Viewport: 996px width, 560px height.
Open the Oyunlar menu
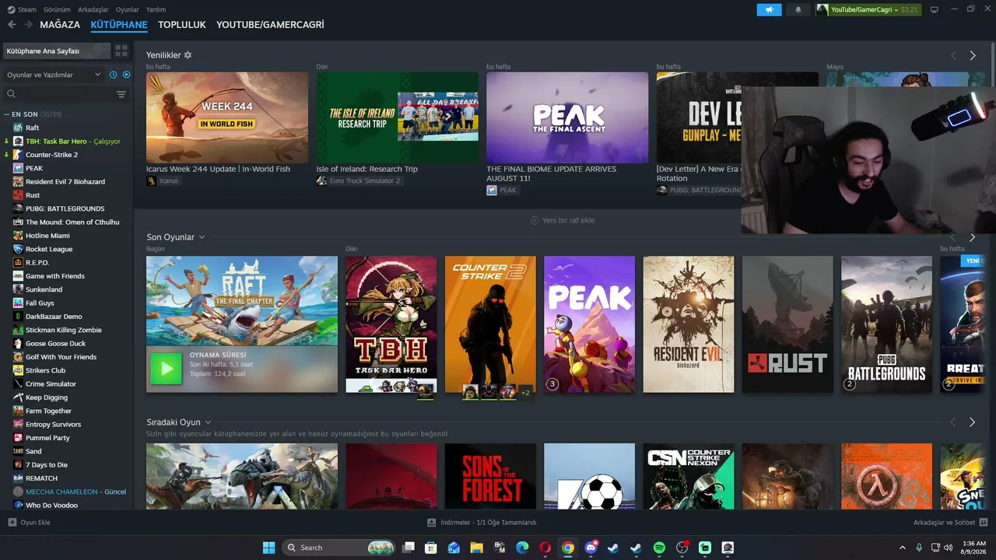[128, 9]
